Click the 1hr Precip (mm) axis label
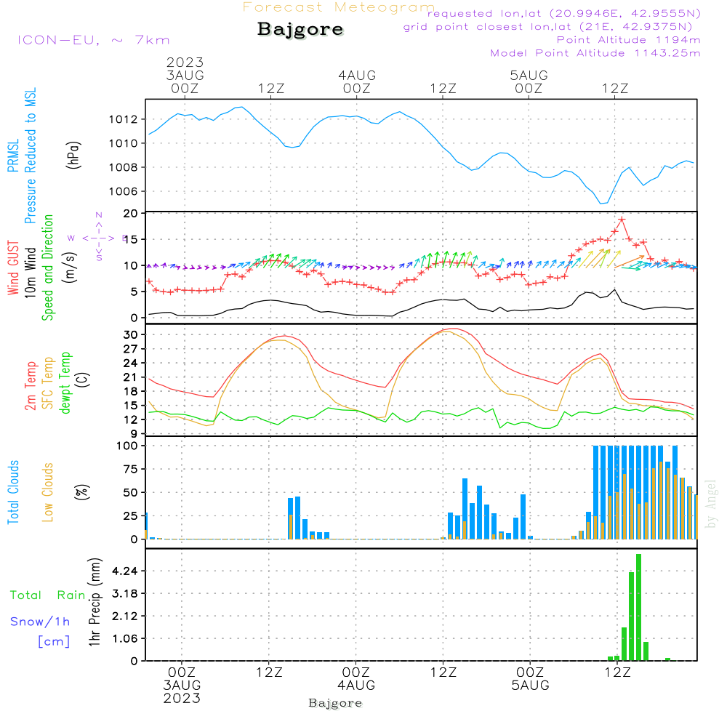 point(95,602)
